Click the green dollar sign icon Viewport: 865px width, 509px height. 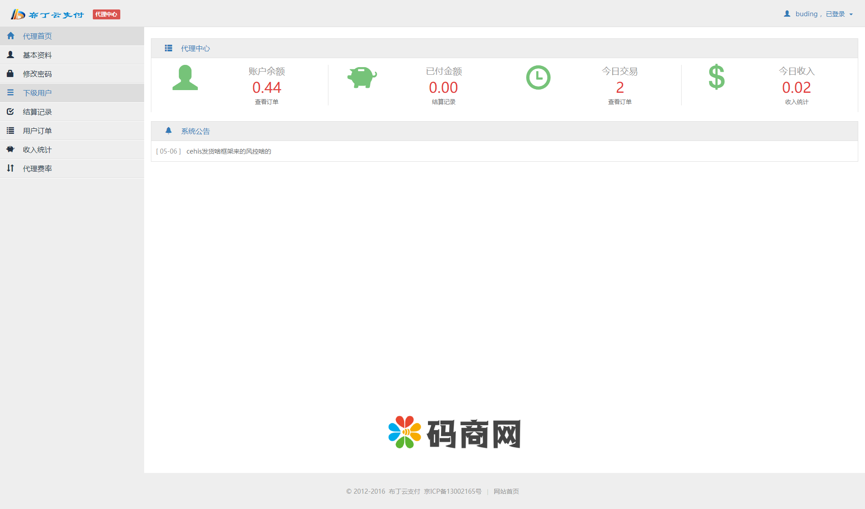pyautogui.click(x=716, y=77)
